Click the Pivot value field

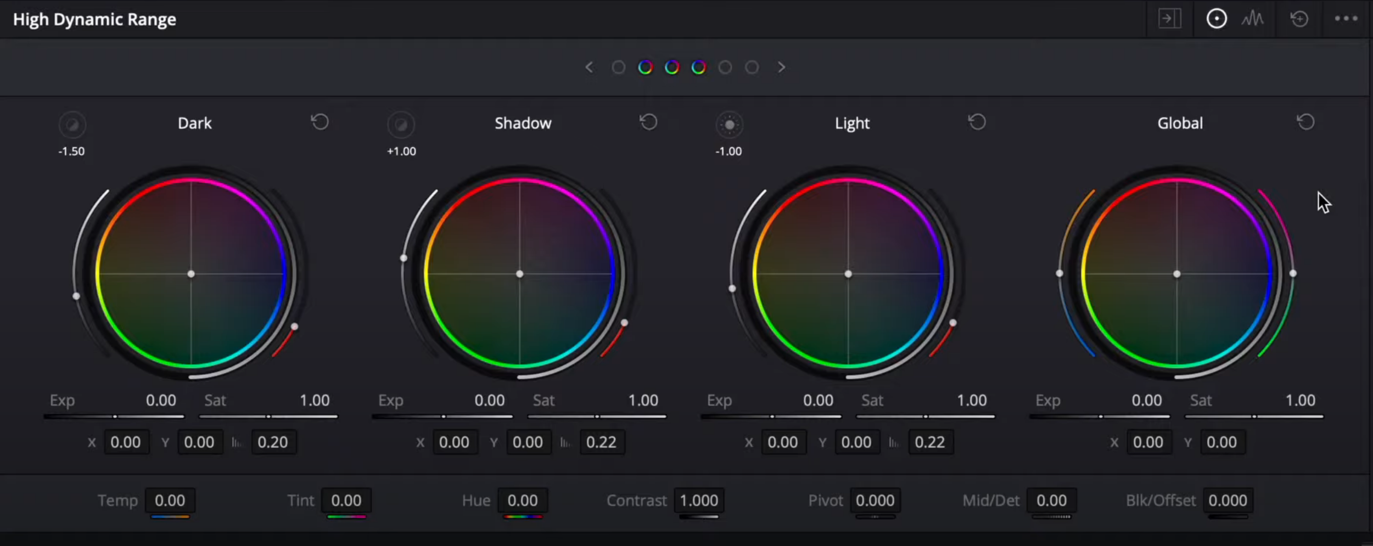pyautogui.click(x=875, y=500)
